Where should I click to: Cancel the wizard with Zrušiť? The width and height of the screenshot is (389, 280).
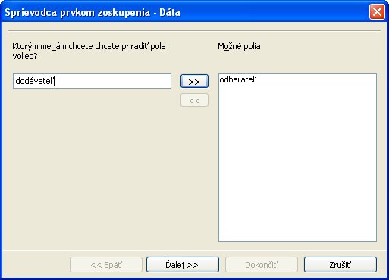click(x=340, y=264)
